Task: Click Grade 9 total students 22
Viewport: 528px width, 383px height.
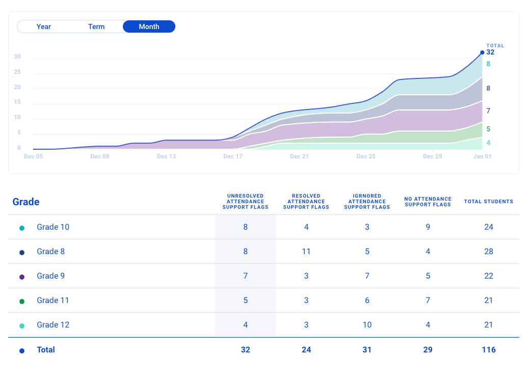Action: (489, 276)
